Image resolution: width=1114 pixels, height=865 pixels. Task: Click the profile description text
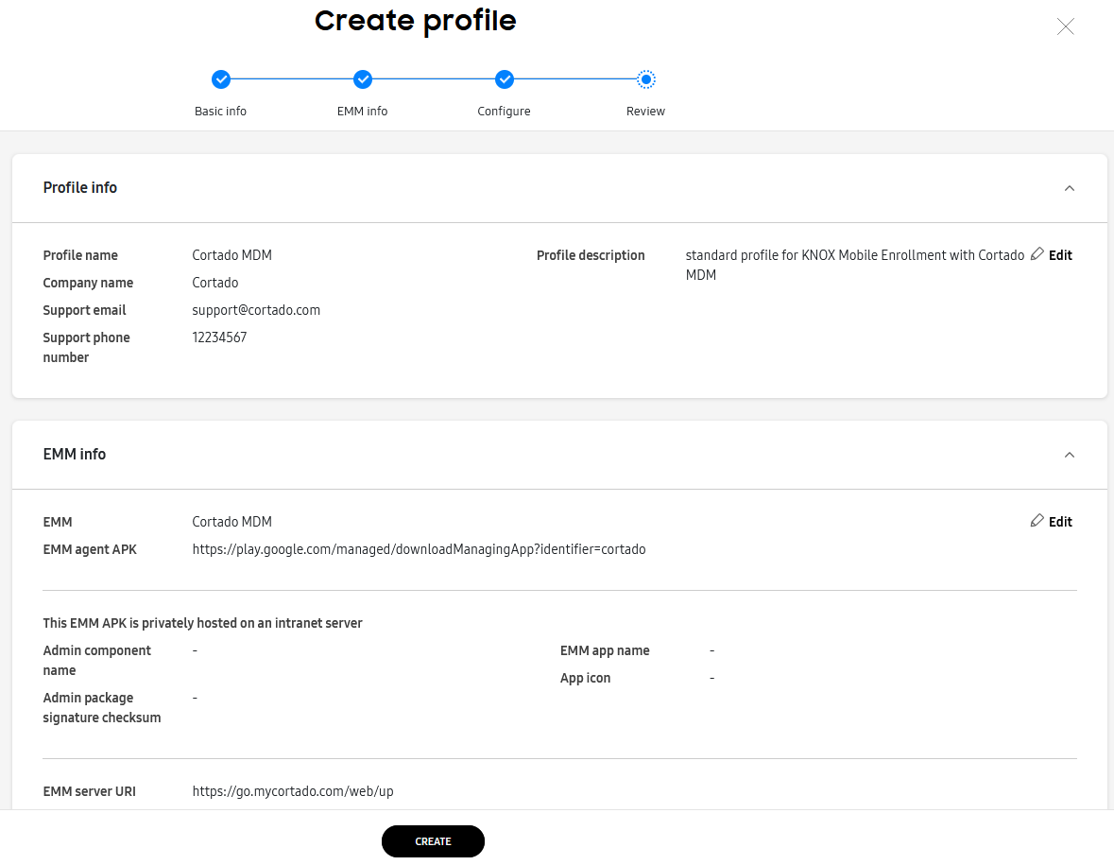pos(855,265)
